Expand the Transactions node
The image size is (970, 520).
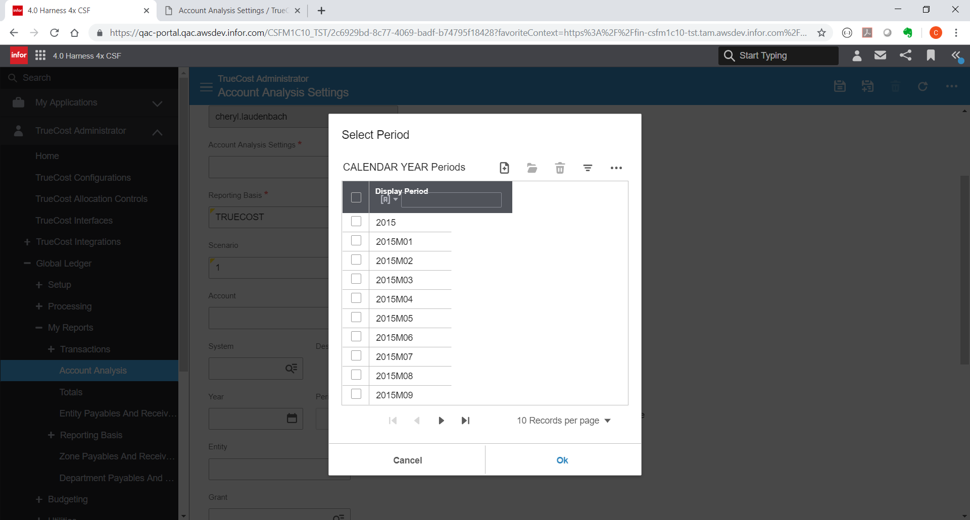coord(51,349)
